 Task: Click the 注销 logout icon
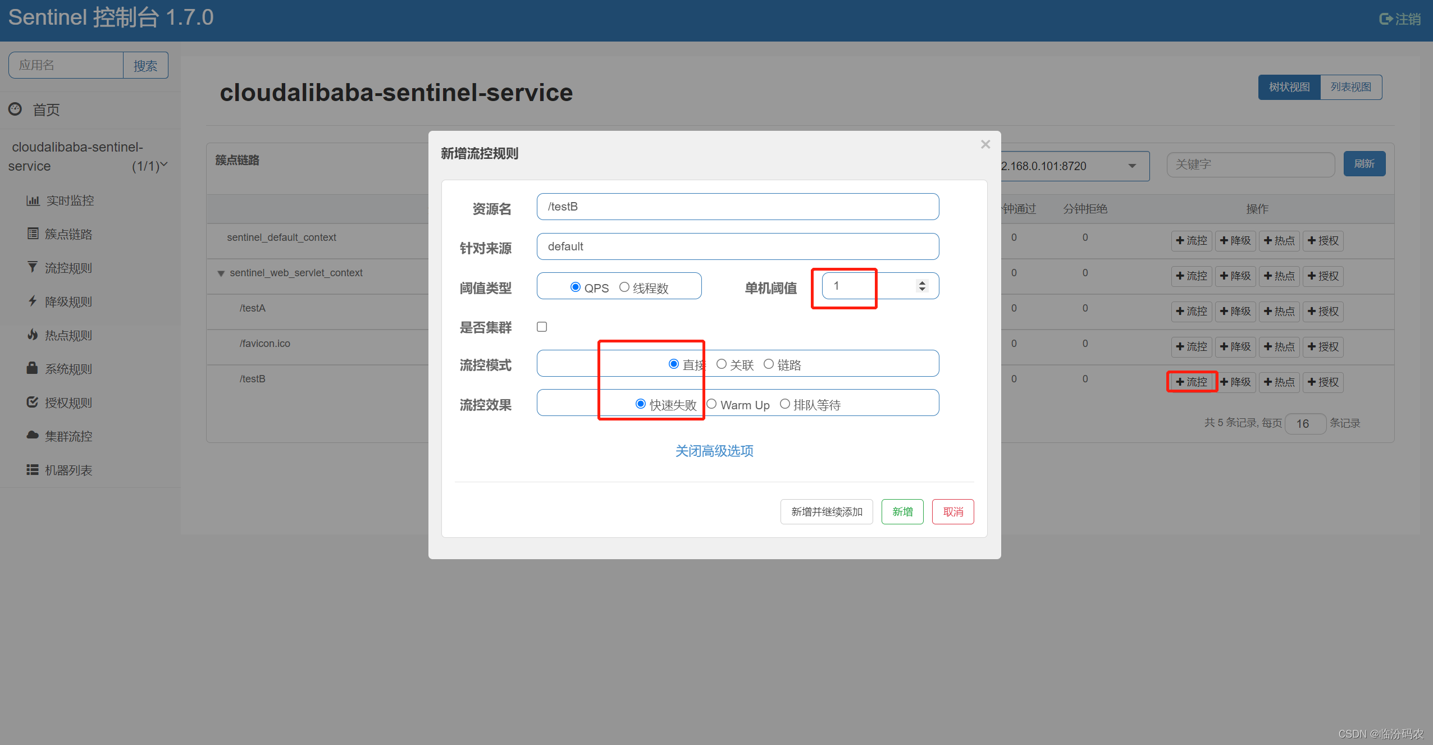pyautogui.click(x=1386, y=19)
